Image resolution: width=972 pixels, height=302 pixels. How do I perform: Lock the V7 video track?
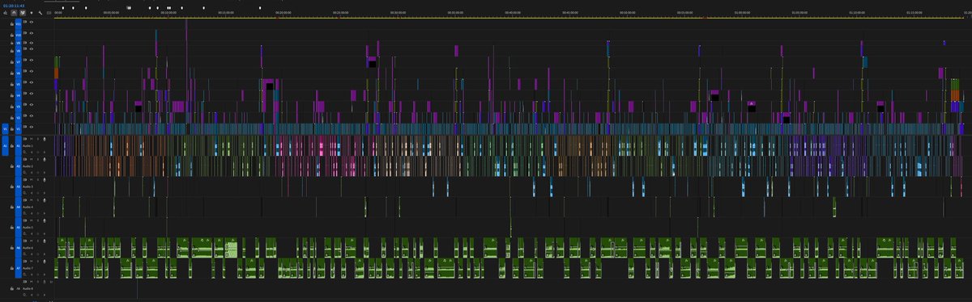pyautogui.click(x=11, y=62)
